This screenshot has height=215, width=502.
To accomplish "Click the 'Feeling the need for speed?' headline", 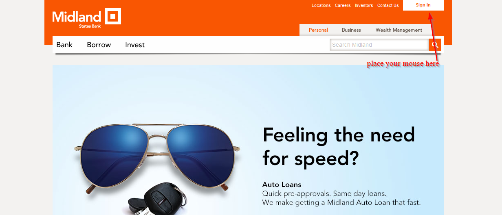I will point(339,147).
